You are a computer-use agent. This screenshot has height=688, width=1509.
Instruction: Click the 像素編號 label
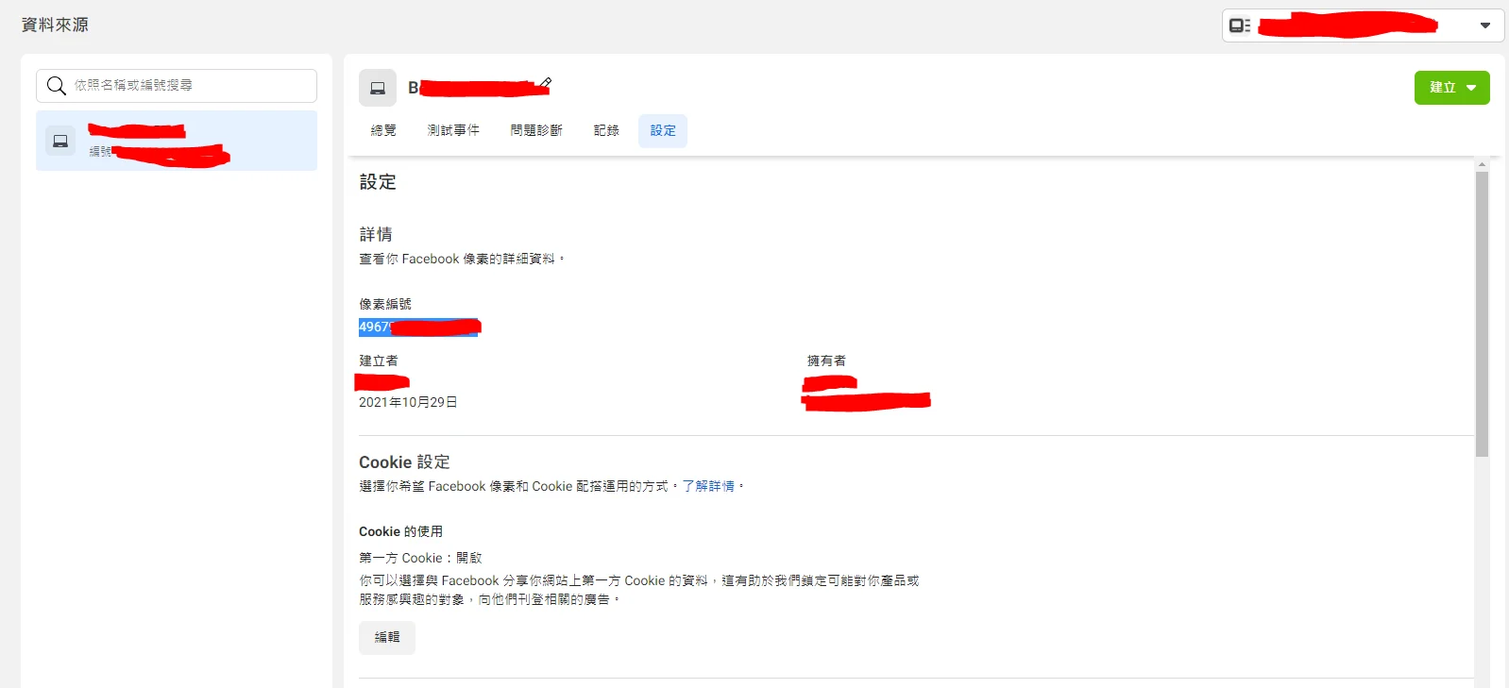tap(385, 304)
